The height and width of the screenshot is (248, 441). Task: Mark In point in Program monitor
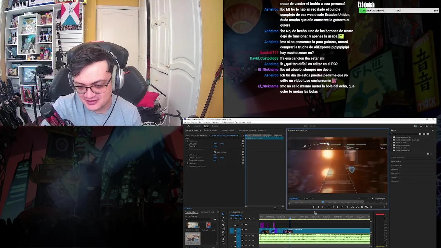[x=318, y=207]
